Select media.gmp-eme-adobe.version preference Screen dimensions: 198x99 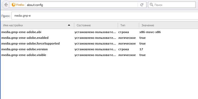click(x=24, y=49)
